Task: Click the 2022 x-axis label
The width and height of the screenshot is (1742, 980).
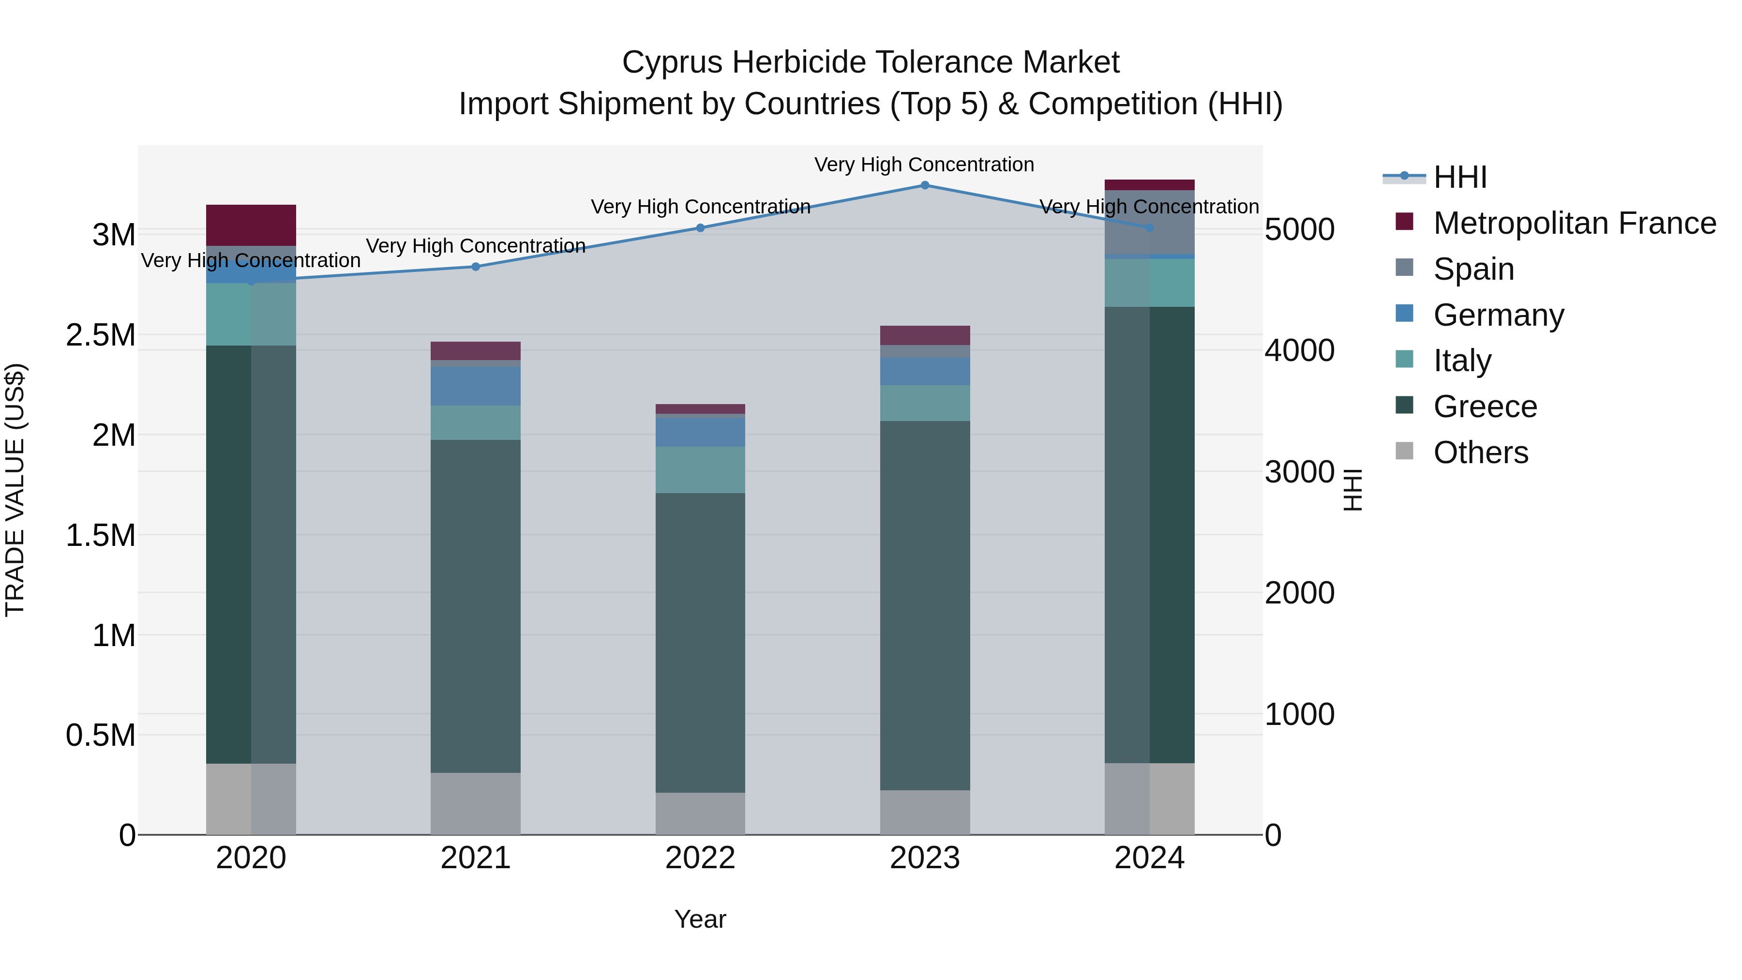Action: (701, 858)
